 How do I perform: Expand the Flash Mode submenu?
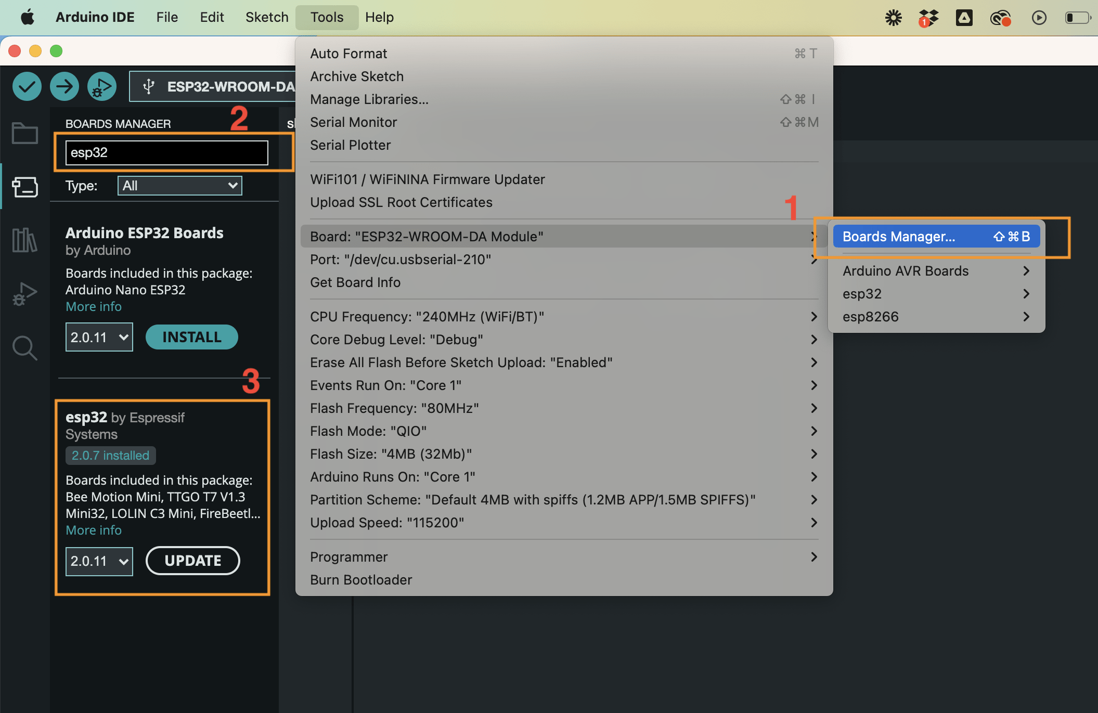click(x=564, y=431)
